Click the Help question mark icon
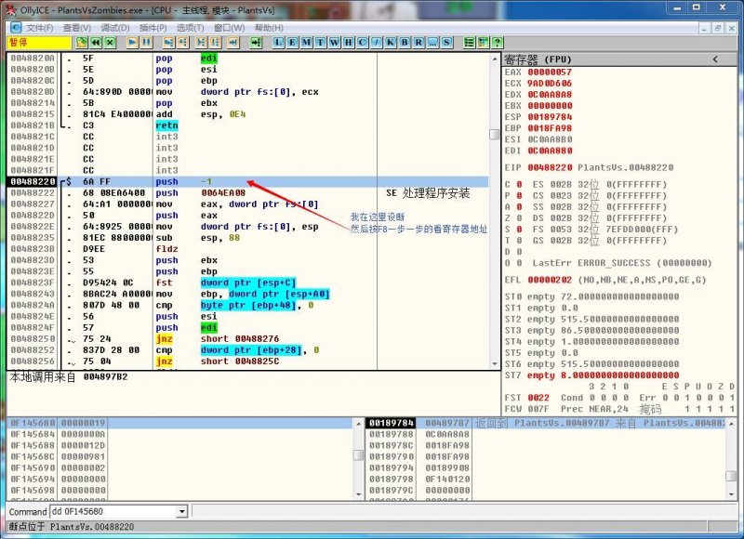 click(497, 43)
